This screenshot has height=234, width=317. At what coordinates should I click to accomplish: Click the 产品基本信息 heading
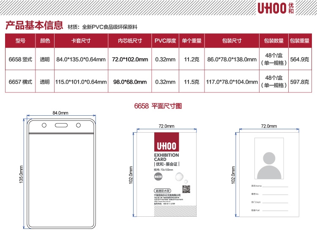(34, 25)
